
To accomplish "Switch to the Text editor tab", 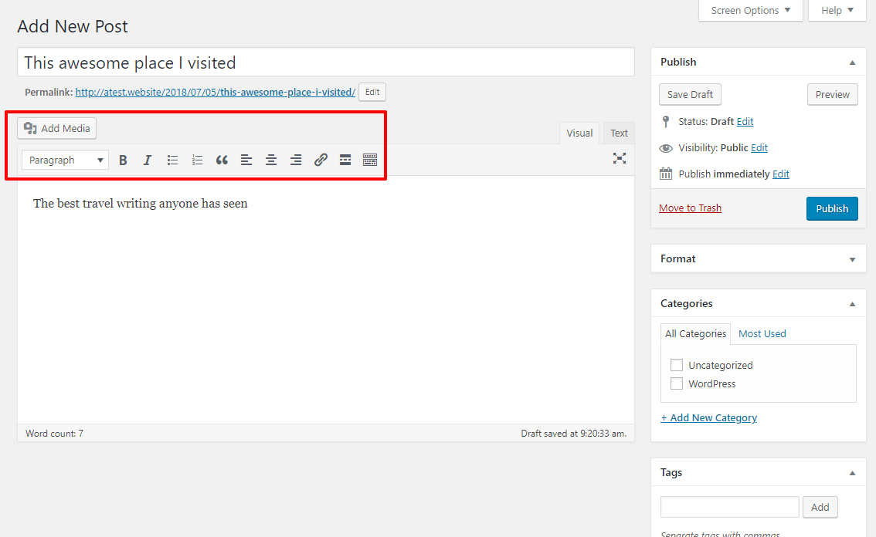I will (x=619, y=133).
